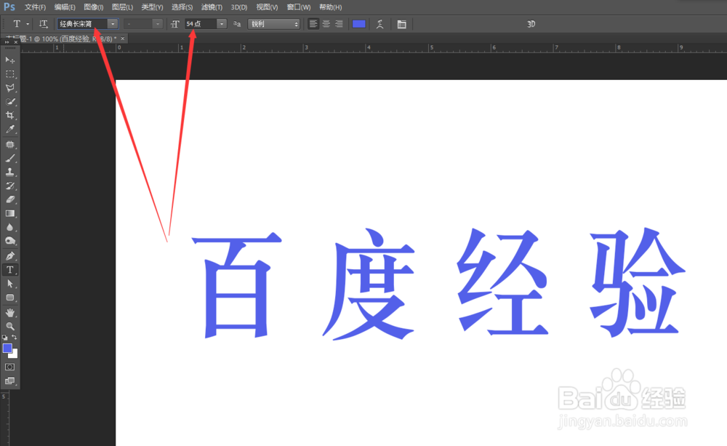The height and width of the screenshot is (446, 727).
Task: Expand the font family dropdown arrow
Action: pyautogui.click(x=113, y=24)
